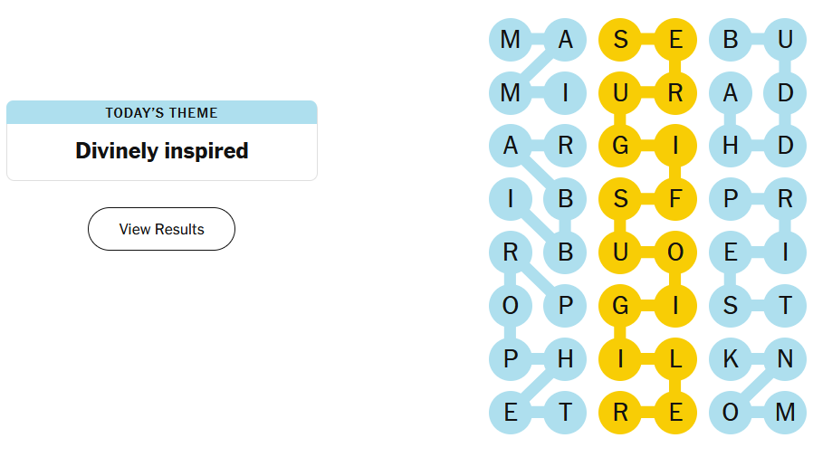
Task: Select the blue letter B in the top row
Action: pyautogui.click(x=731, y=39)
